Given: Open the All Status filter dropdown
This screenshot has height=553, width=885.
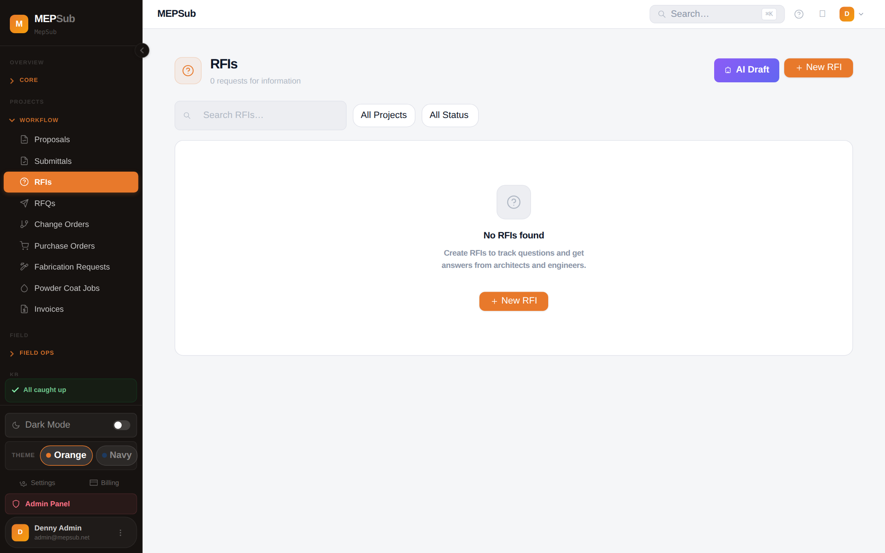Looking at the screenshot, I should 449,115.
